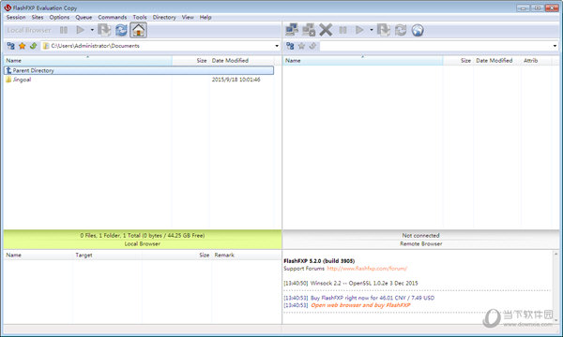Expand the local path dropdown
Image resolution: width=563 pixels, height=337 pixels.
click(277, 46)
